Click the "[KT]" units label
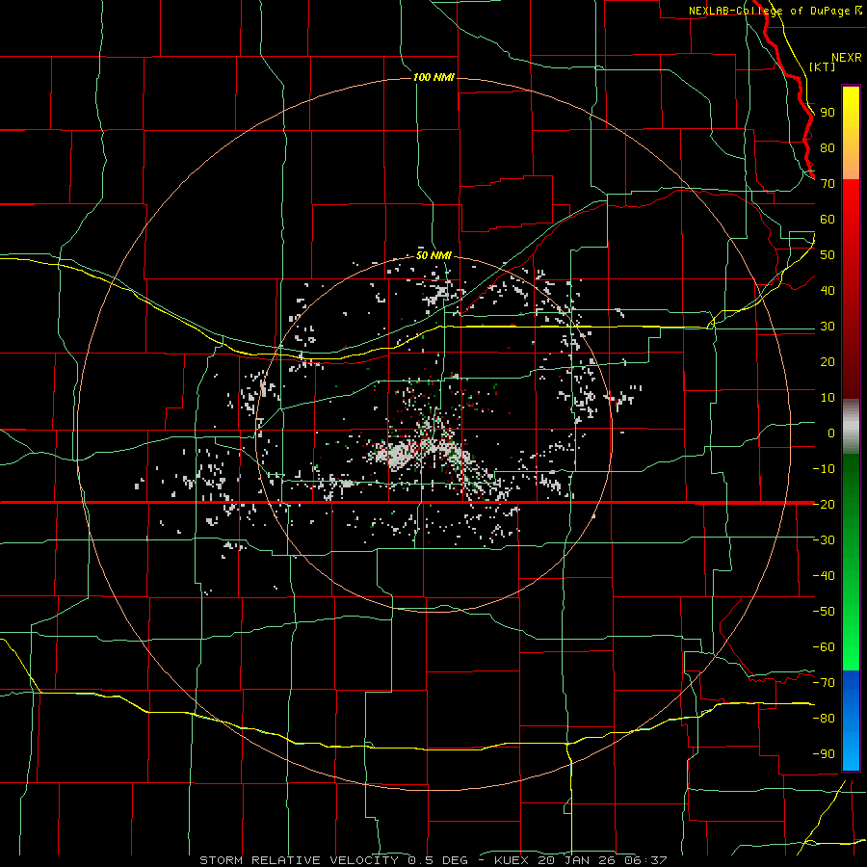 pos(823,66)
